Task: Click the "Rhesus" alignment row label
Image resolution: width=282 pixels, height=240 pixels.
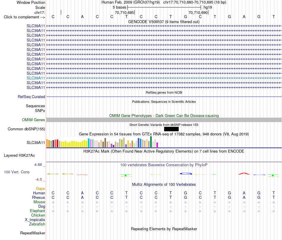Action: click(39, 197)
